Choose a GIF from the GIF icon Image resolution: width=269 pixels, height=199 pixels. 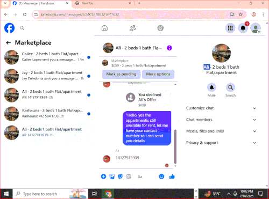click(129, 176)
